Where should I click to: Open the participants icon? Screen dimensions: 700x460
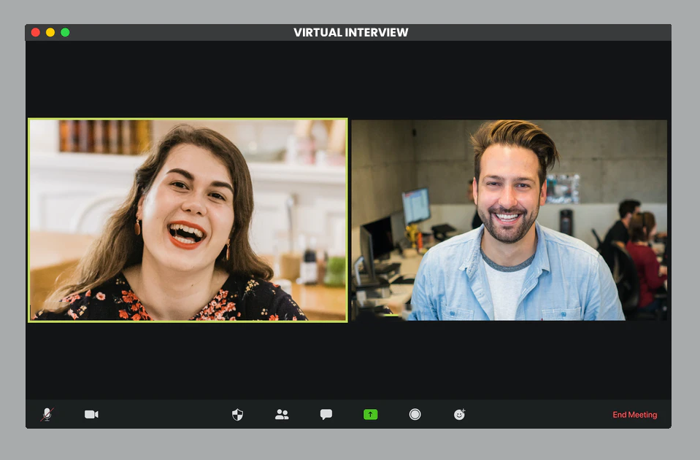(282, 415)
